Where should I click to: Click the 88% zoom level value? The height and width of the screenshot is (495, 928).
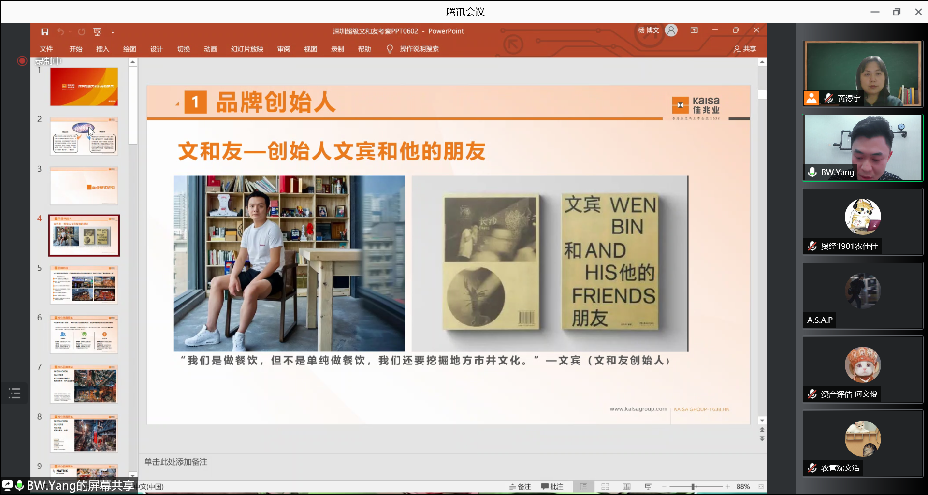[x=743, y=487]
